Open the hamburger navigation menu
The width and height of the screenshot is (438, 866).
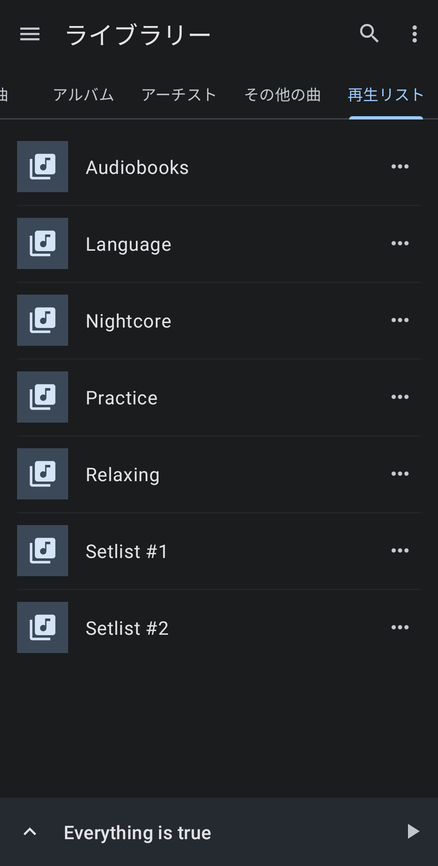[30, 34]
